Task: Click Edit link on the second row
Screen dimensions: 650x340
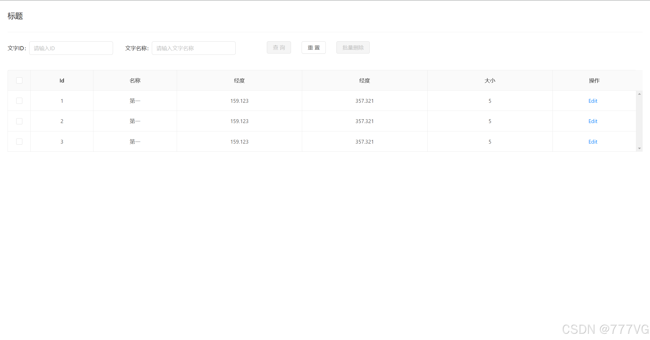Action: 593,121
